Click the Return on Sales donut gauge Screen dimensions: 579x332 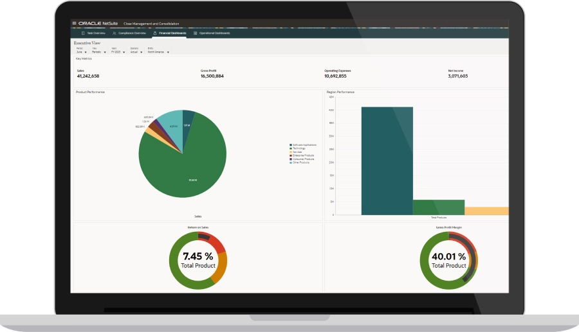[x=198, y=260]
